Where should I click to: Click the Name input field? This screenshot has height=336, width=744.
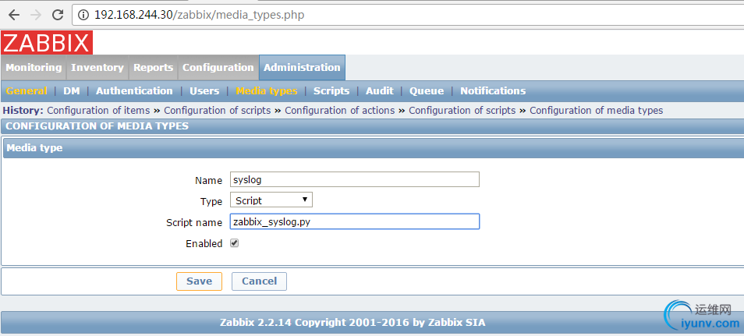[x=354, y=179]
